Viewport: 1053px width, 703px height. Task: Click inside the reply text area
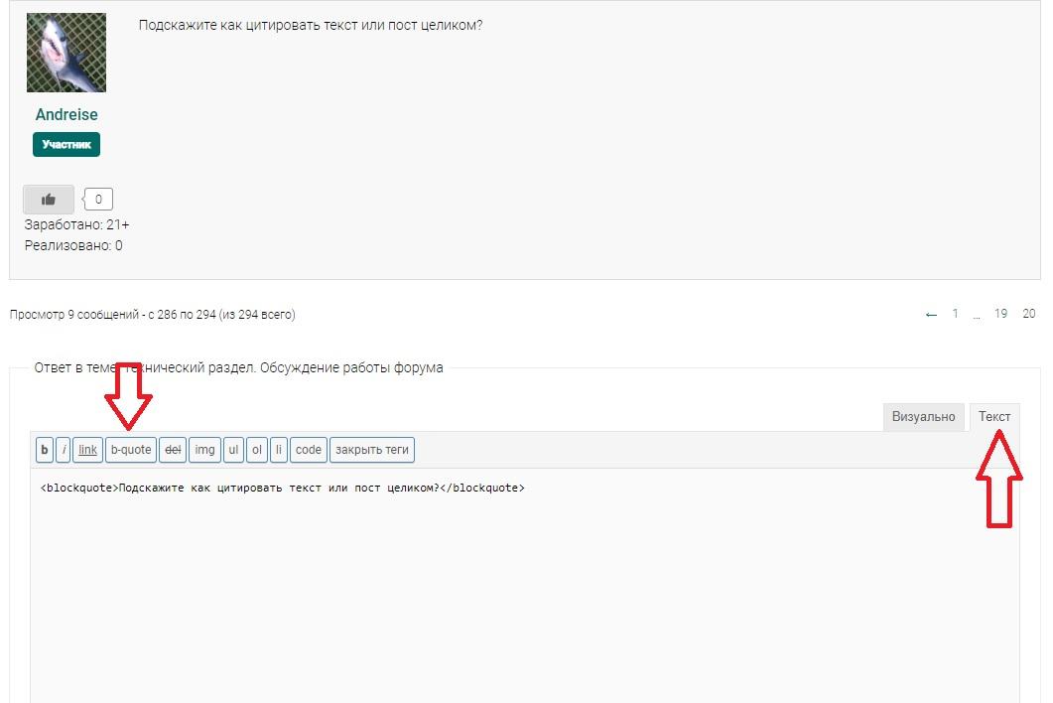524,596
